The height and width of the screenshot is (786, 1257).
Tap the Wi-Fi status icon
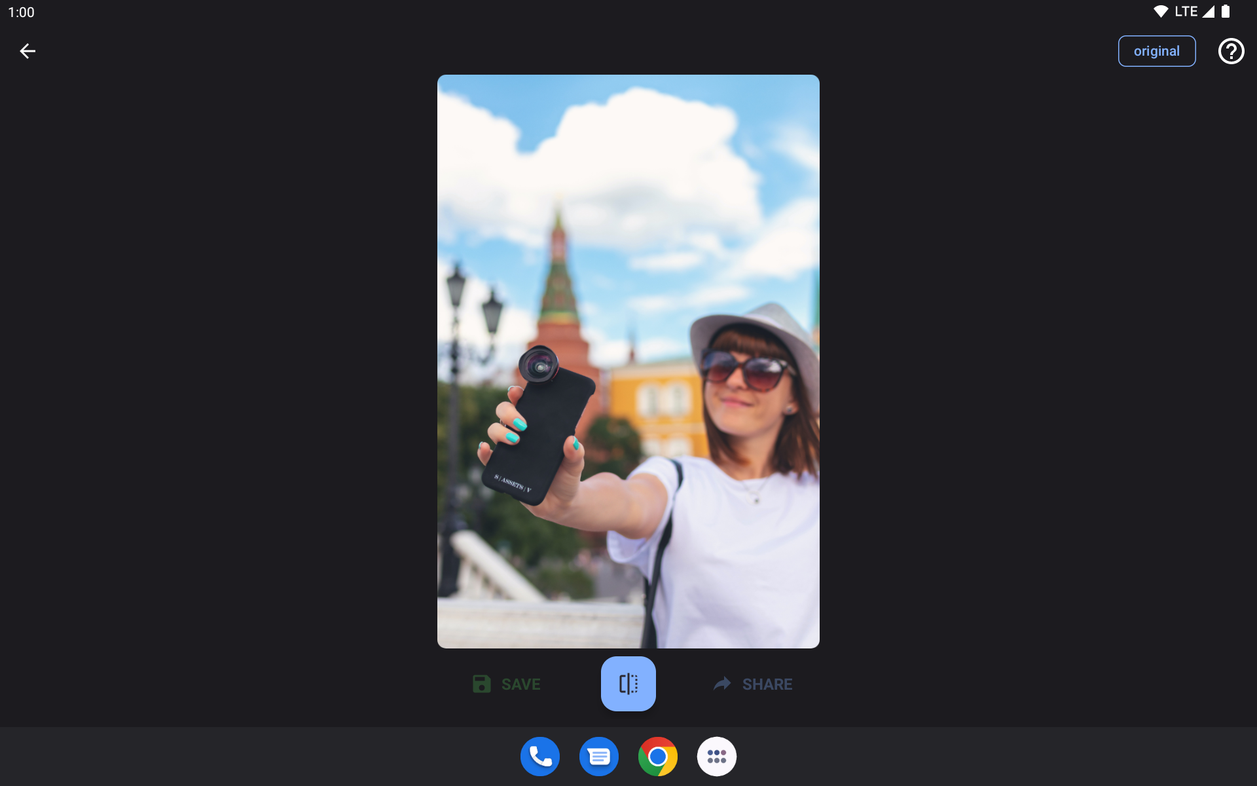[x=1161, y=12]
